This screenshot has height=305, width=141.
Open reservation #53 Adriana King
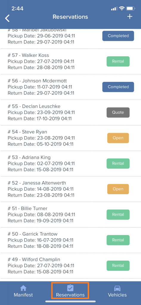(70, 164)
